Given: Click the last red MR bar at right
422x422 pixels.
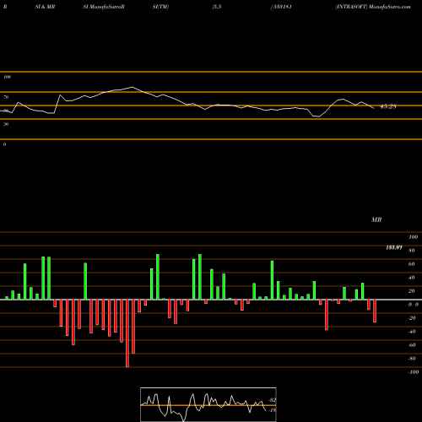Looking at the screenshot, I should 375,311.
